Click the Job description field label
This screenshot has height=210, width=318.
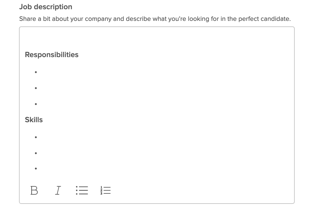[x=46, y=7]
